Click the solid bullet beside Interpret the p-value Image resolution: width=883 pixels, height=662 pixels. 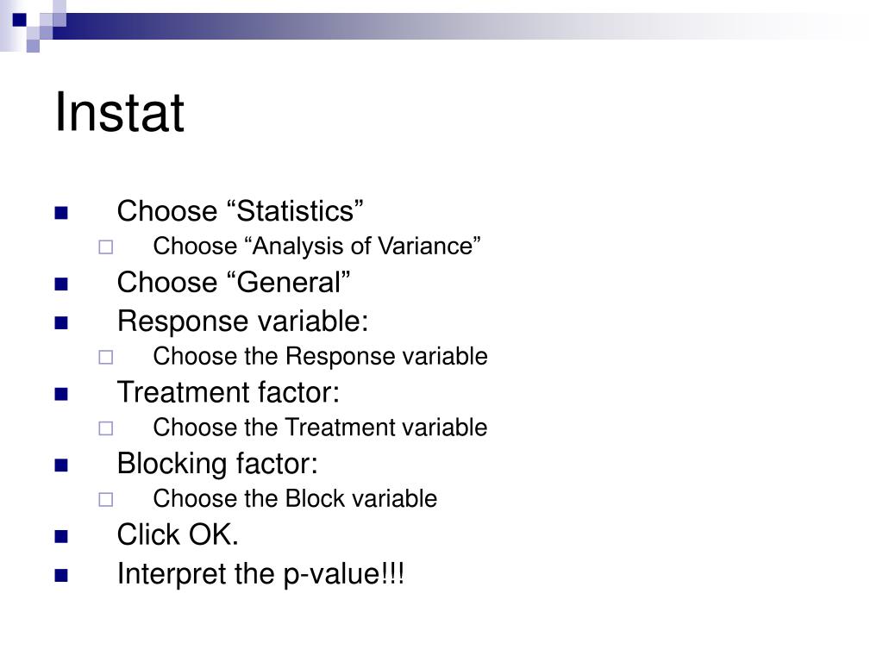pyautogui.click(x=61, y=575)
